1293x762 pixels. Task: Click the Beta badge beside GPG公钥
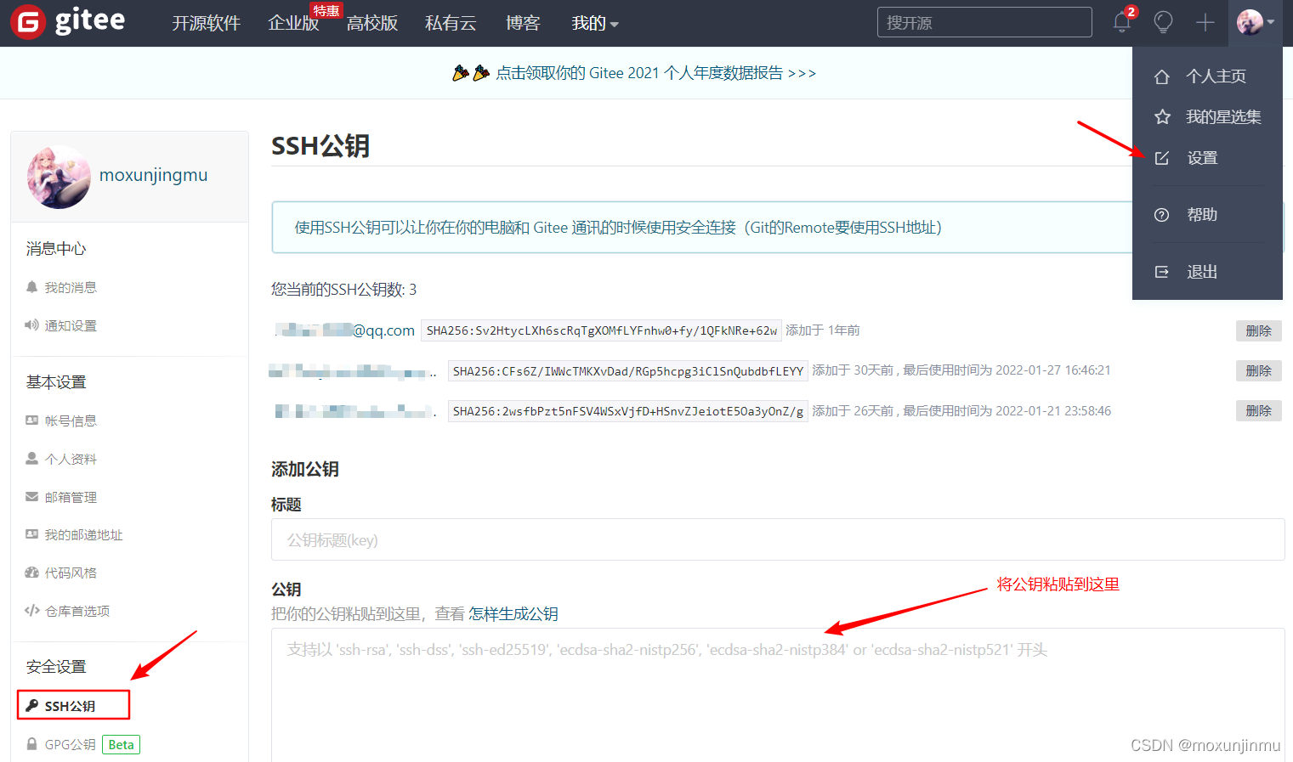(x=121, y=745)
